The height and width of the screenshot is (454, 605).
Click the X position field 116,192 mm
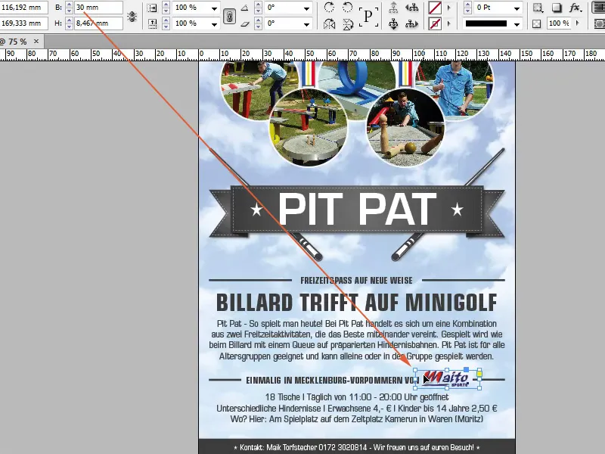pyautogui.click(x=24, y=8)
